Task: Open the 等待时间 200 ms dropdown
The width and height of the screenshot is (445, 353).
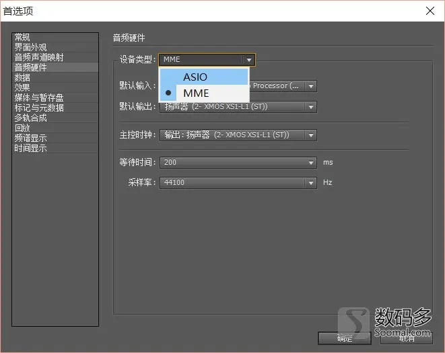Action: [238, 163]
